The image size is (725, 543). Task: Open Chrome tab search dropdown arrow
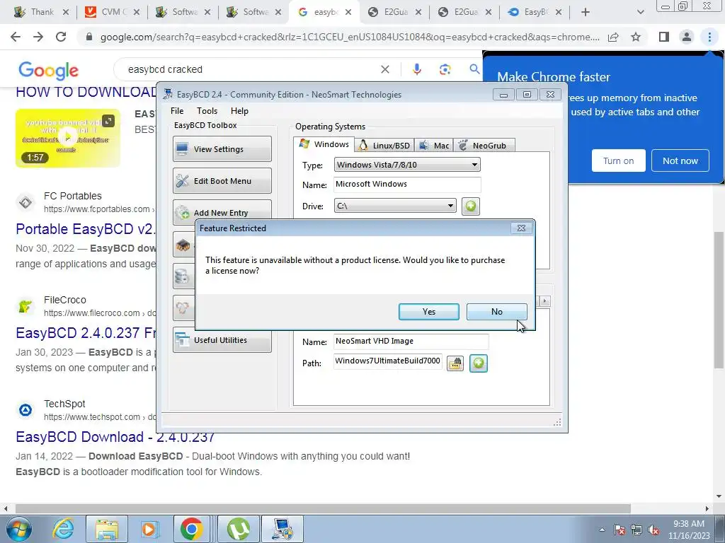coord(640,12)
